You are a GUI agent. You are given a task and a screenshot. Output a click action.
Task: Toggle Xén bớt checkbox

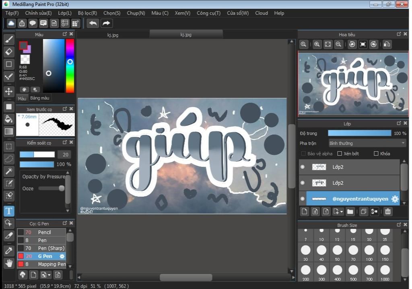click(x=340, y=154)
